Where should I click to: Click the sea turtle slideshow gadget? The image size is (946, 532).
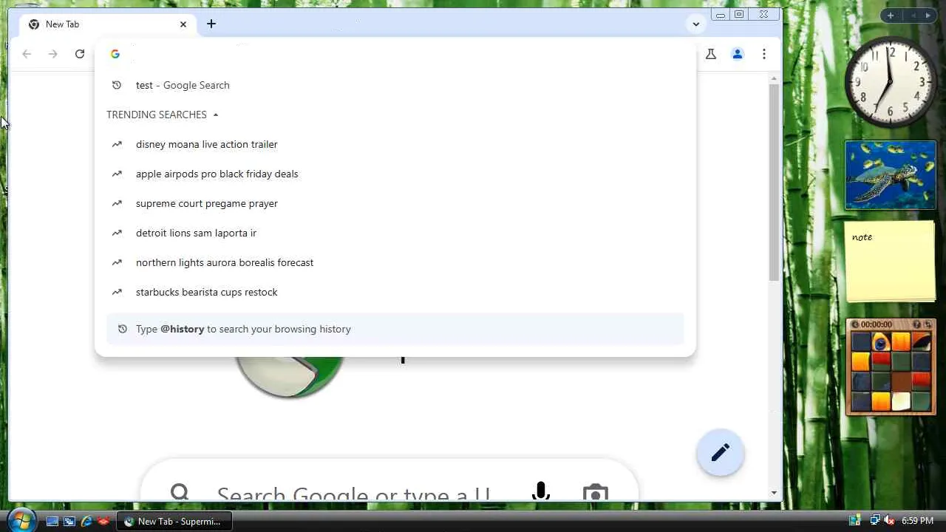[x=891, y=175]
